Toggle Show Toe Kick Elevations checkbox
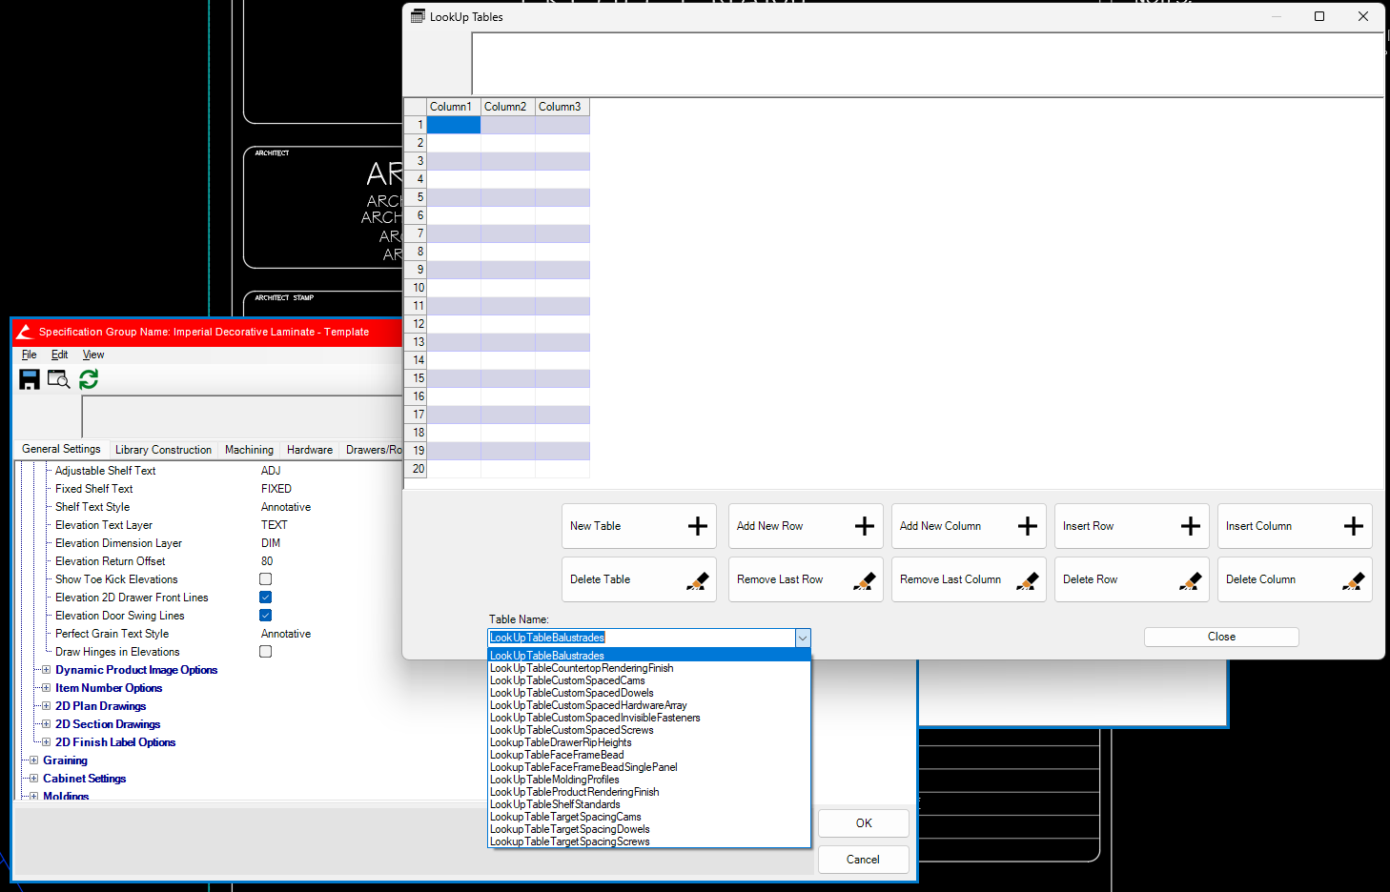The height and width of the screenshot is (892, 1390). pos(266,579)
